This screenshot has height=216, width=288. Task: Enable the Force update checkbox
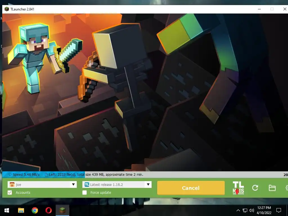point(84,192)
